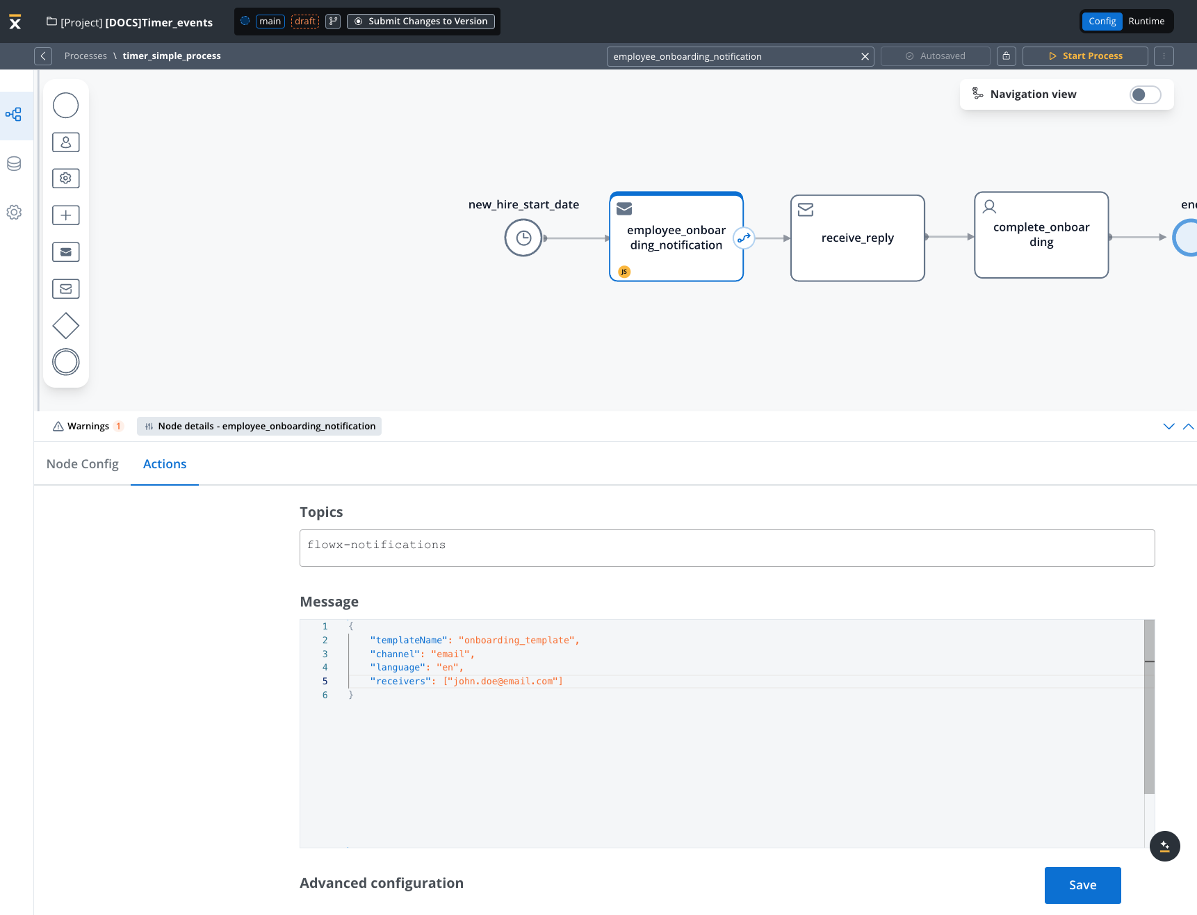
Task: Open the Node Config tab
Action: pos(83,464)
